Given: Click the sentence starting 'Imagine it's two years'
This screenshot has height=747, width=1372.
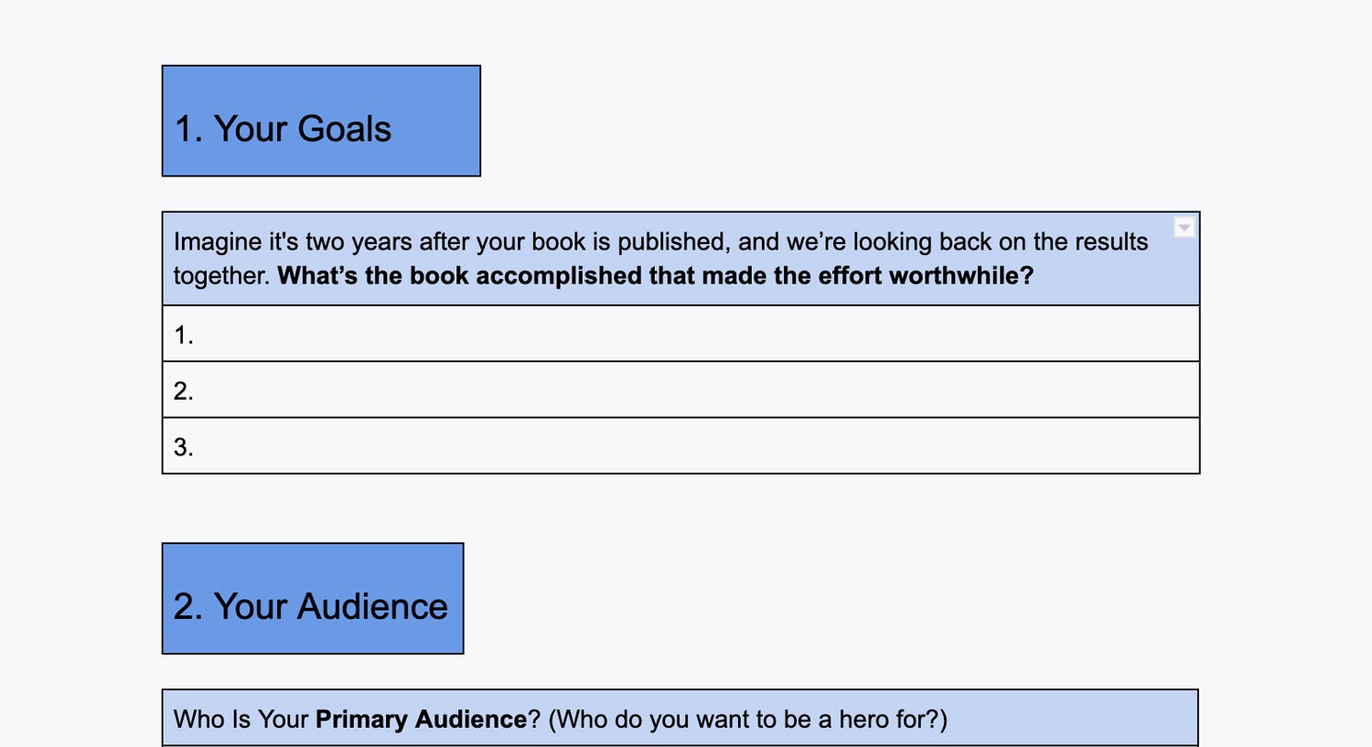Looking at the screenshot, I should 660,242.
